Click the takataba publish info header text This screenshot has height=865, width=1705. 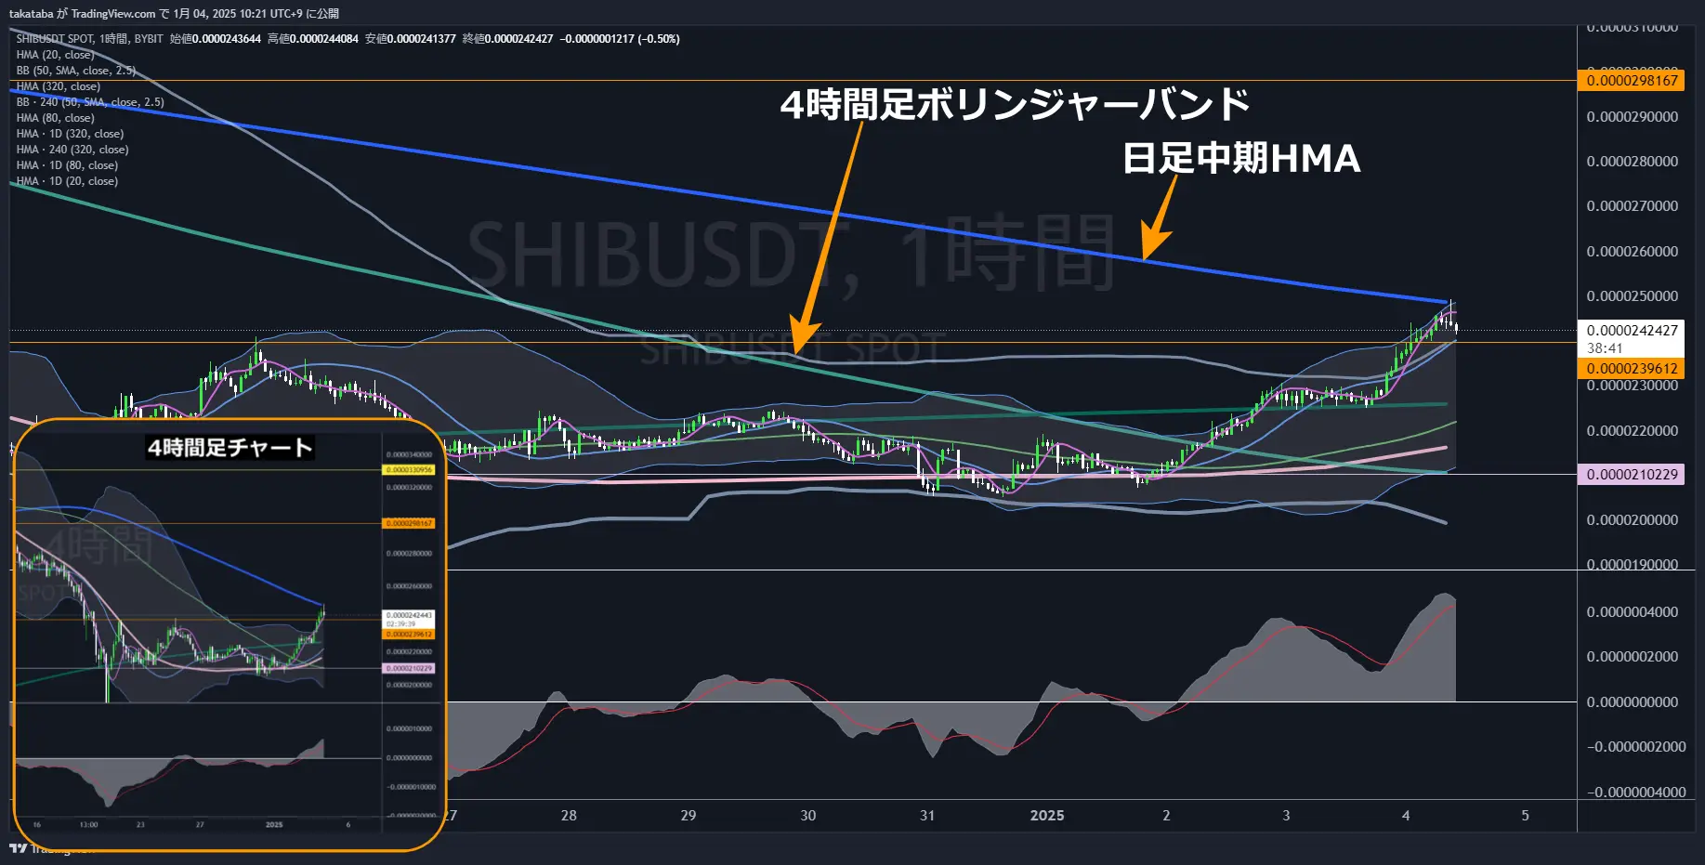tap(174, 13)
